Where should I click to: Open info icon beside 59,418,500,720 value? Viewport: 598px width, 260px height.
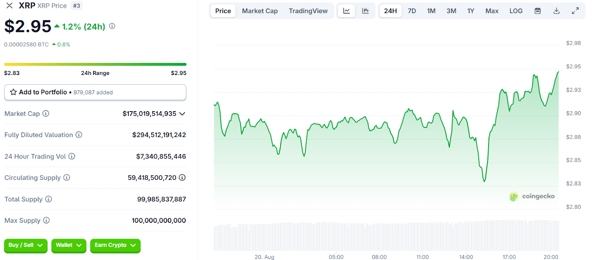(x=182, y=178)
